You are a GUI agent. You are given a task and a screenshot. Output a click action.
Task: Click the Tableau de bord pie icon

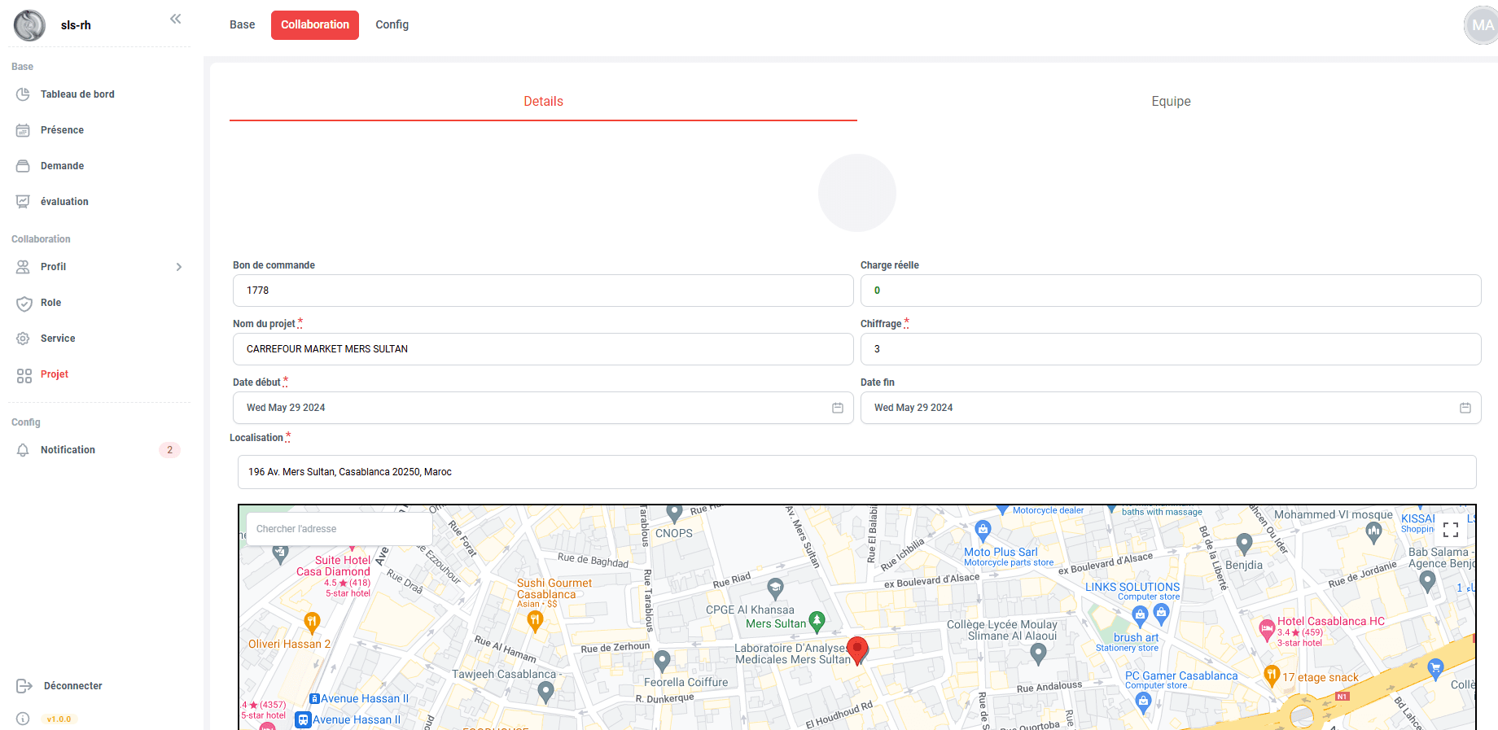pyautogui.click(x=24, y=94)
